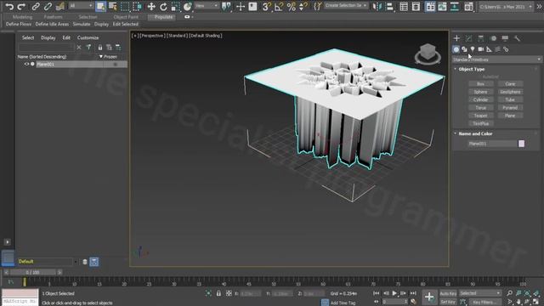The image size is (544, 306).
Task: Toggle Spinner Snap in toolbar
Action: pyautogui.click(x=303, y=6)
